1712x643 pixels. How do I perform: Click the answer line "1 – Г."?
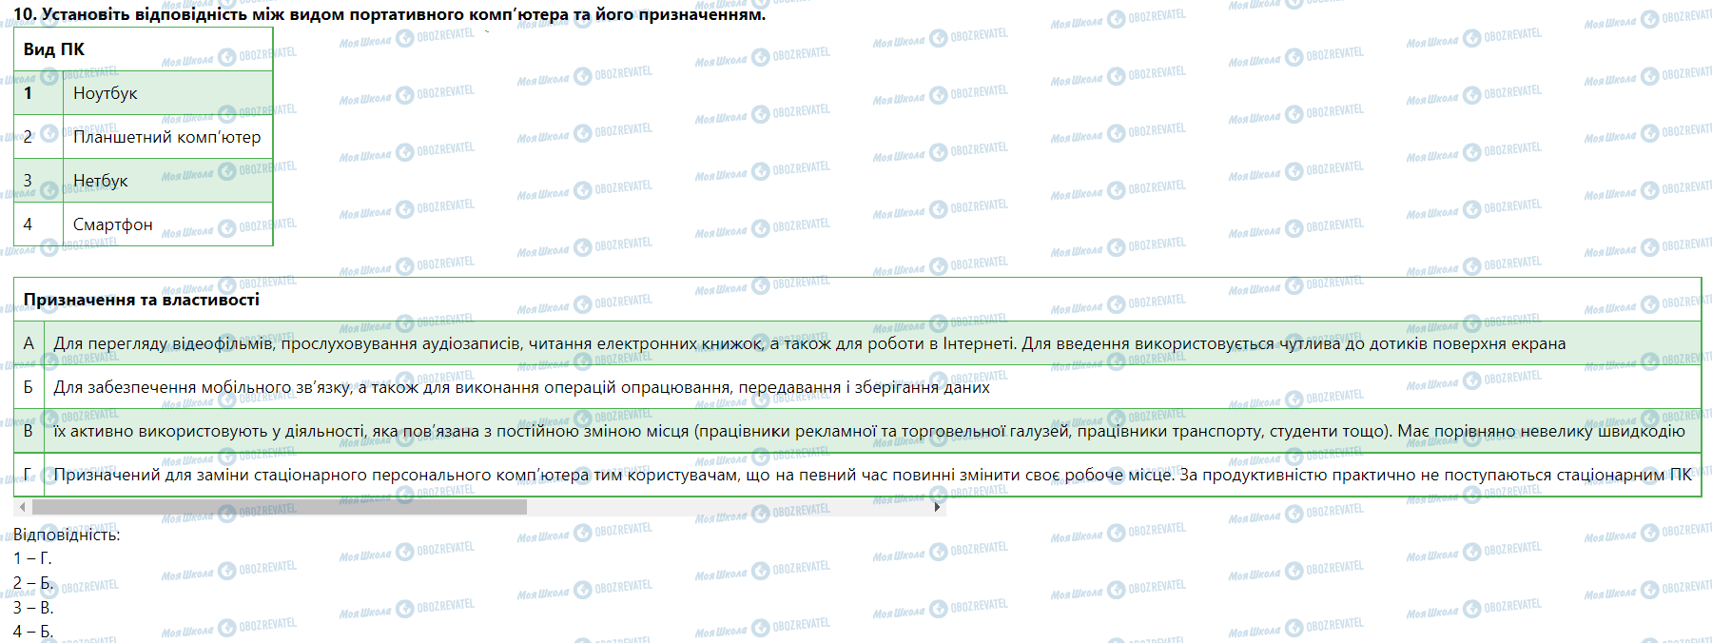pyautogui.click(x=32, y=558)
